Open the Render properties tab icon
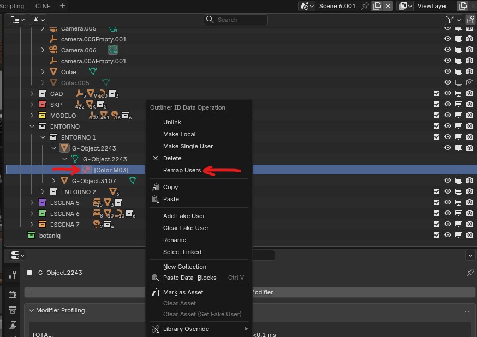 point(13,294)
